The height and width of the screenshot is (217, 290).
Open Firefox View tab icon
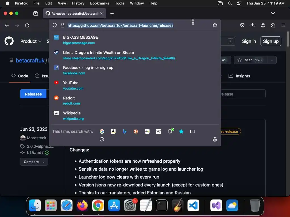(x=36, y=14)
